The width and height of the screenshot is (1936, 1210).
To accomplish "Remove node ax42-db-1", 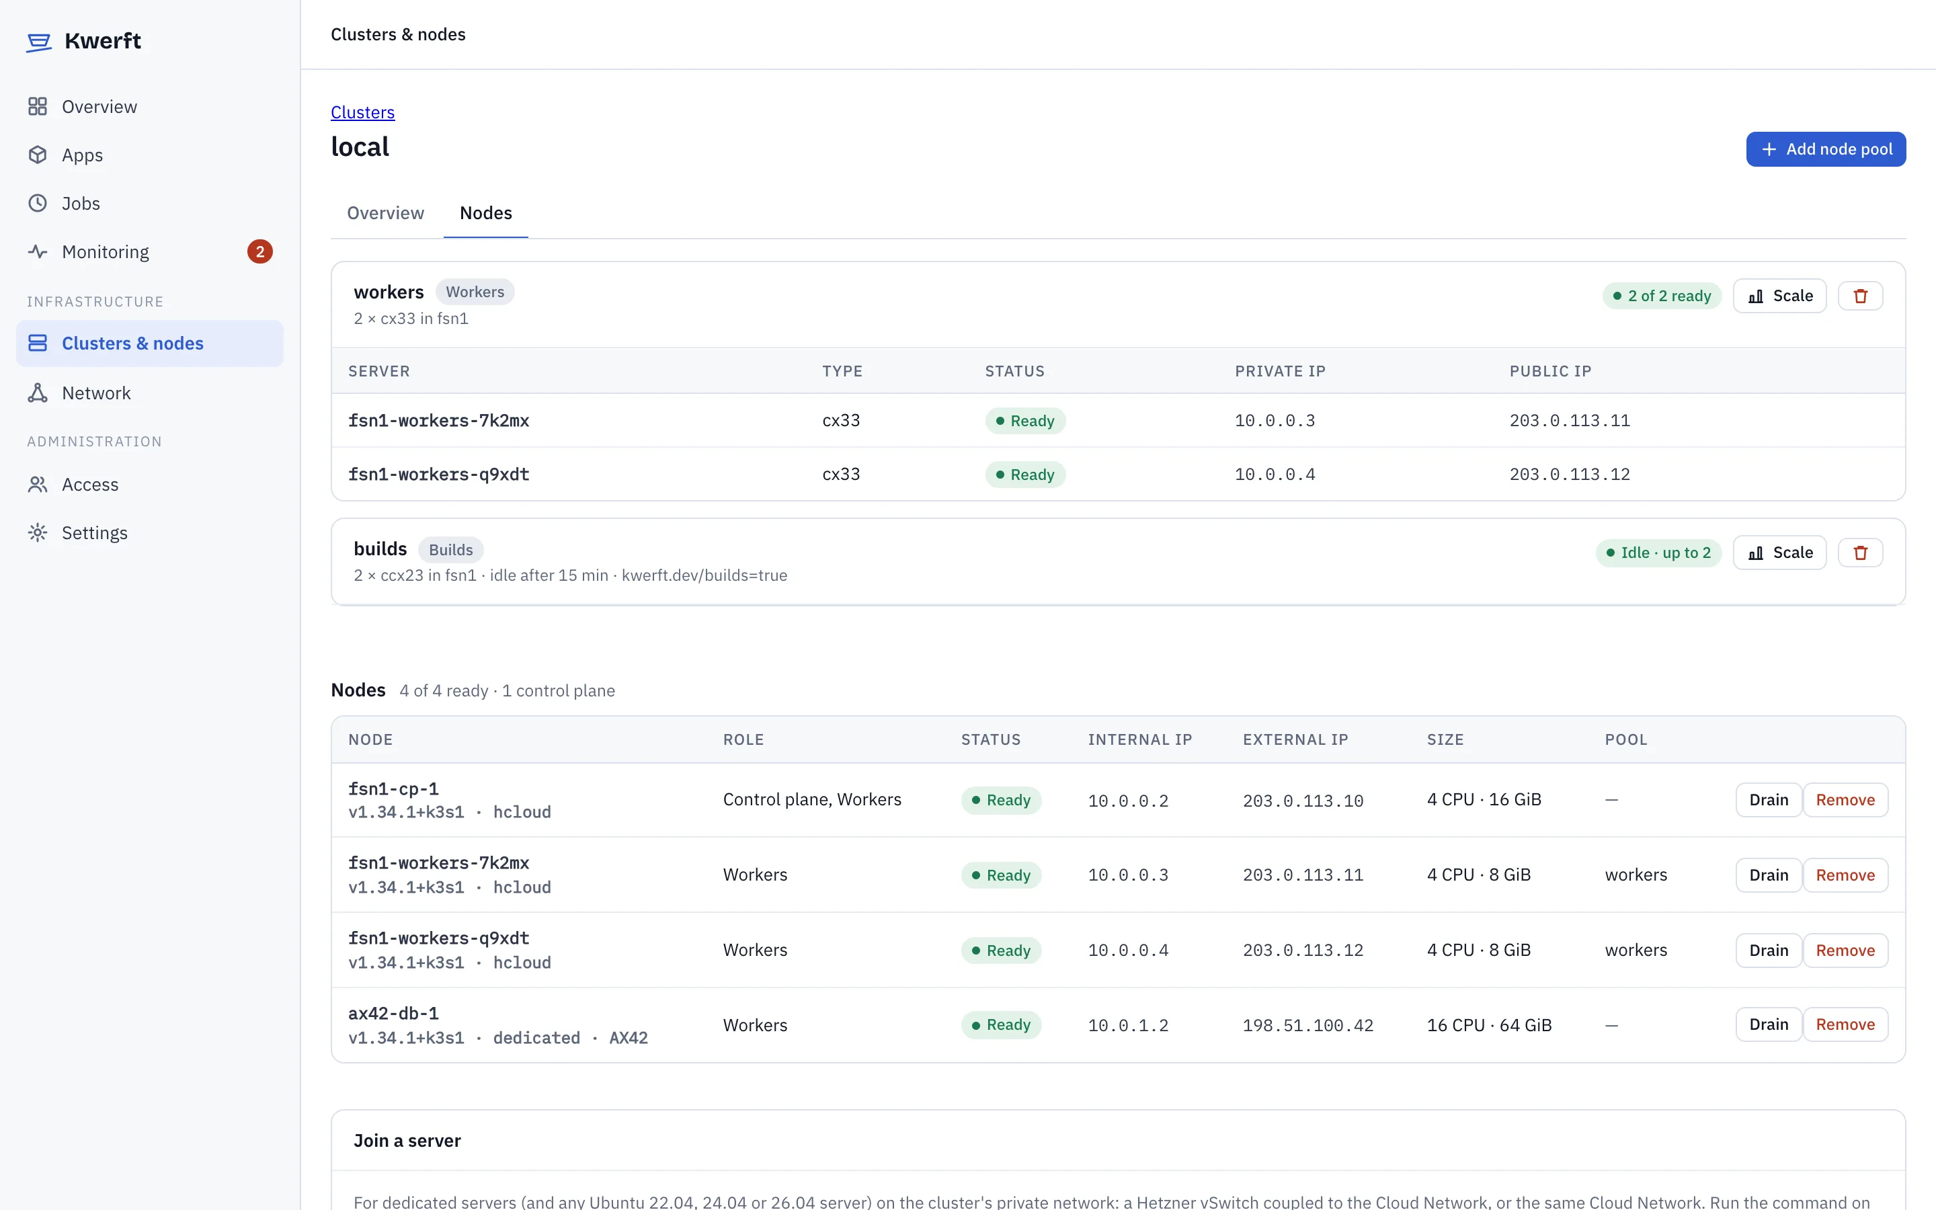I will pos(1846,1025).
